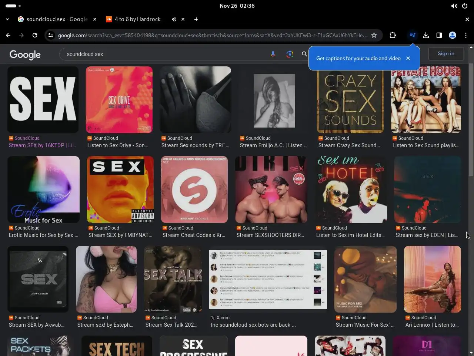Click the search magnifier icon
This screenshot has width=474, height=356.
click(x=304, y=54)
